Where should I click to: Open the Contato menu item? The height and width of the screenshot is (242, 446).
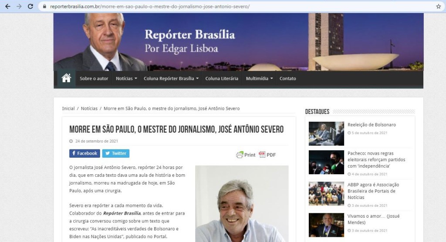287,79
